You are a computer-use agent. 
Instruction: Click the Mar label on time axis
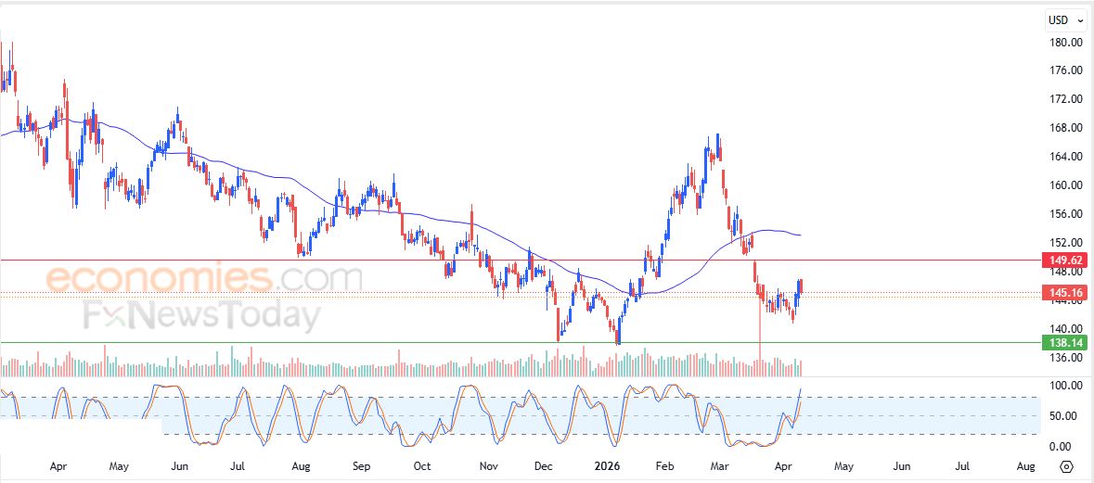[x=724, y=464]
